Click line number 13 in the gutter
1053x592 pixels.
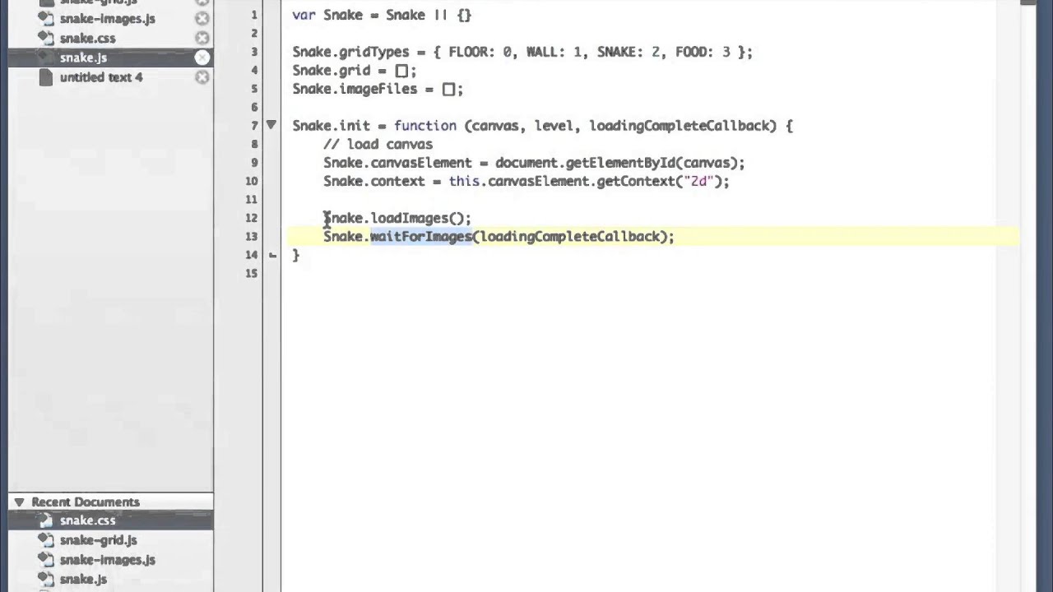251,237
